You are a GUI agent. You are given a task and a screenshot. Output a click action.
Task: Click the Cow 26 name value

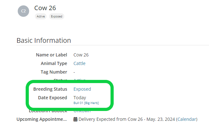[x=81, y=55]
